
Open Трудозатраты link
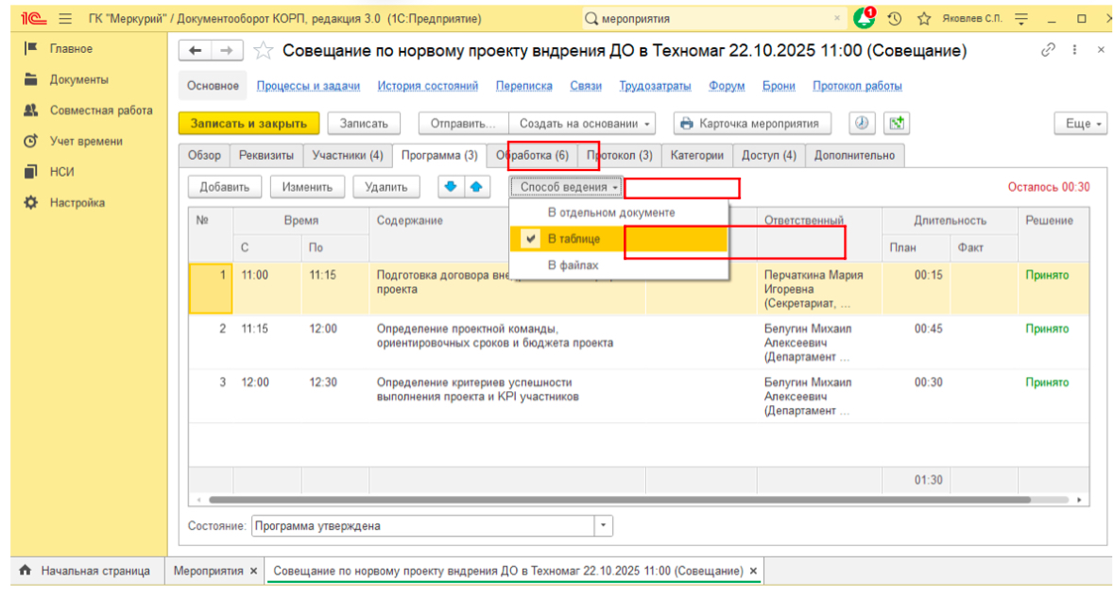pyautogui.click(x=655, y=86)
